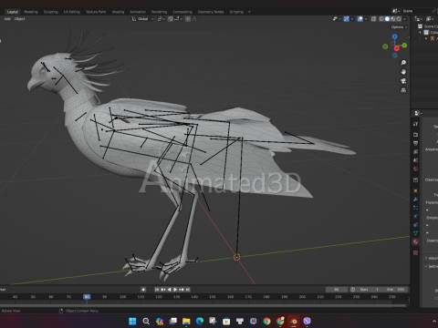The image size is (438, 328).
Task: Open the gizmo options dropdown arrow
Action: 352,19
